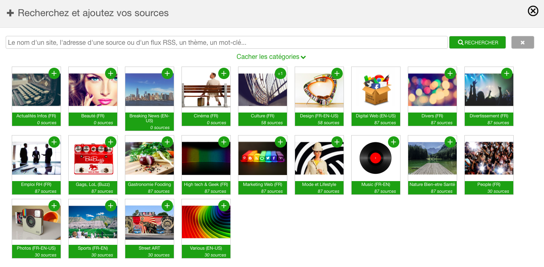Click the plus icon on the Cinéma (FR) card
This screenshot has width=544, height=267.
(x=224, y=73)
